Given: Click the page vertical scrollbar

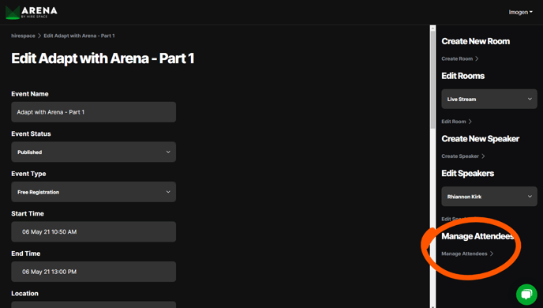Looking at the screenshot, I should point(433,167).
